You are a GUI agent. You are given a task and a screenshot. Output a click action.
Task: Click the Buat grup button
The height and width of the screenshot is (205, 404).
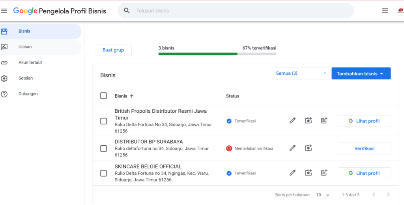pyautogui.click(x=113, y=50)
